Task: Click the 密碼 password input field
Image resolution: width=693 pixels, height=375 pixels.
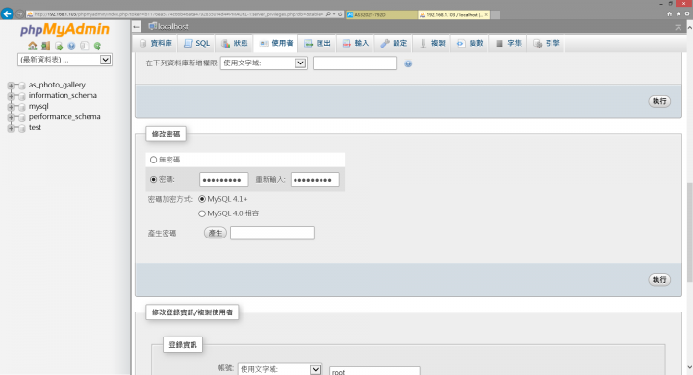Action: point(223,180)
